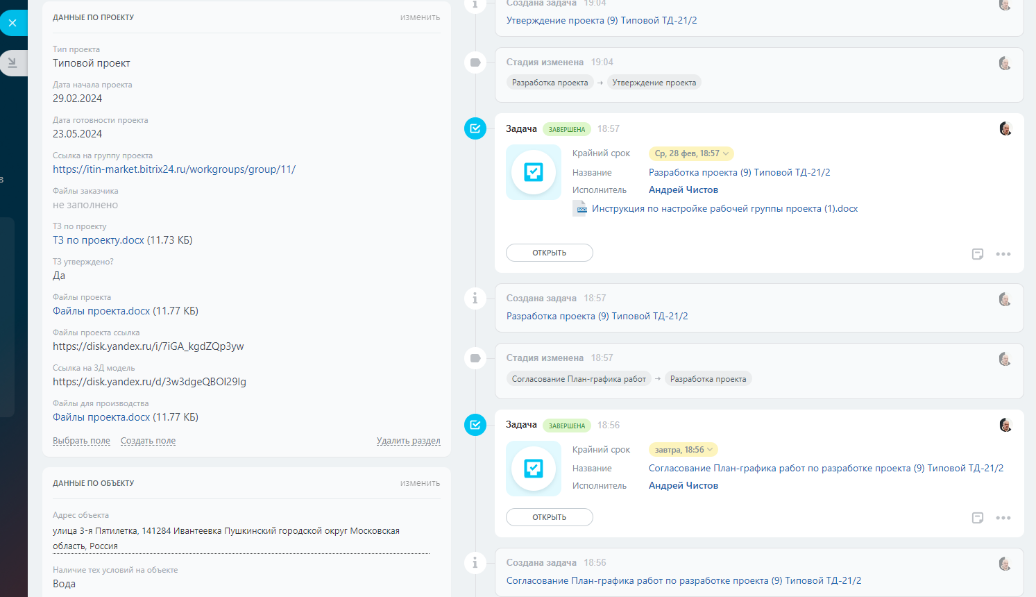The image size is (1036, 597).
Task: Open the bitrix24 workgroup project link
Action: (x=174, y=169)
